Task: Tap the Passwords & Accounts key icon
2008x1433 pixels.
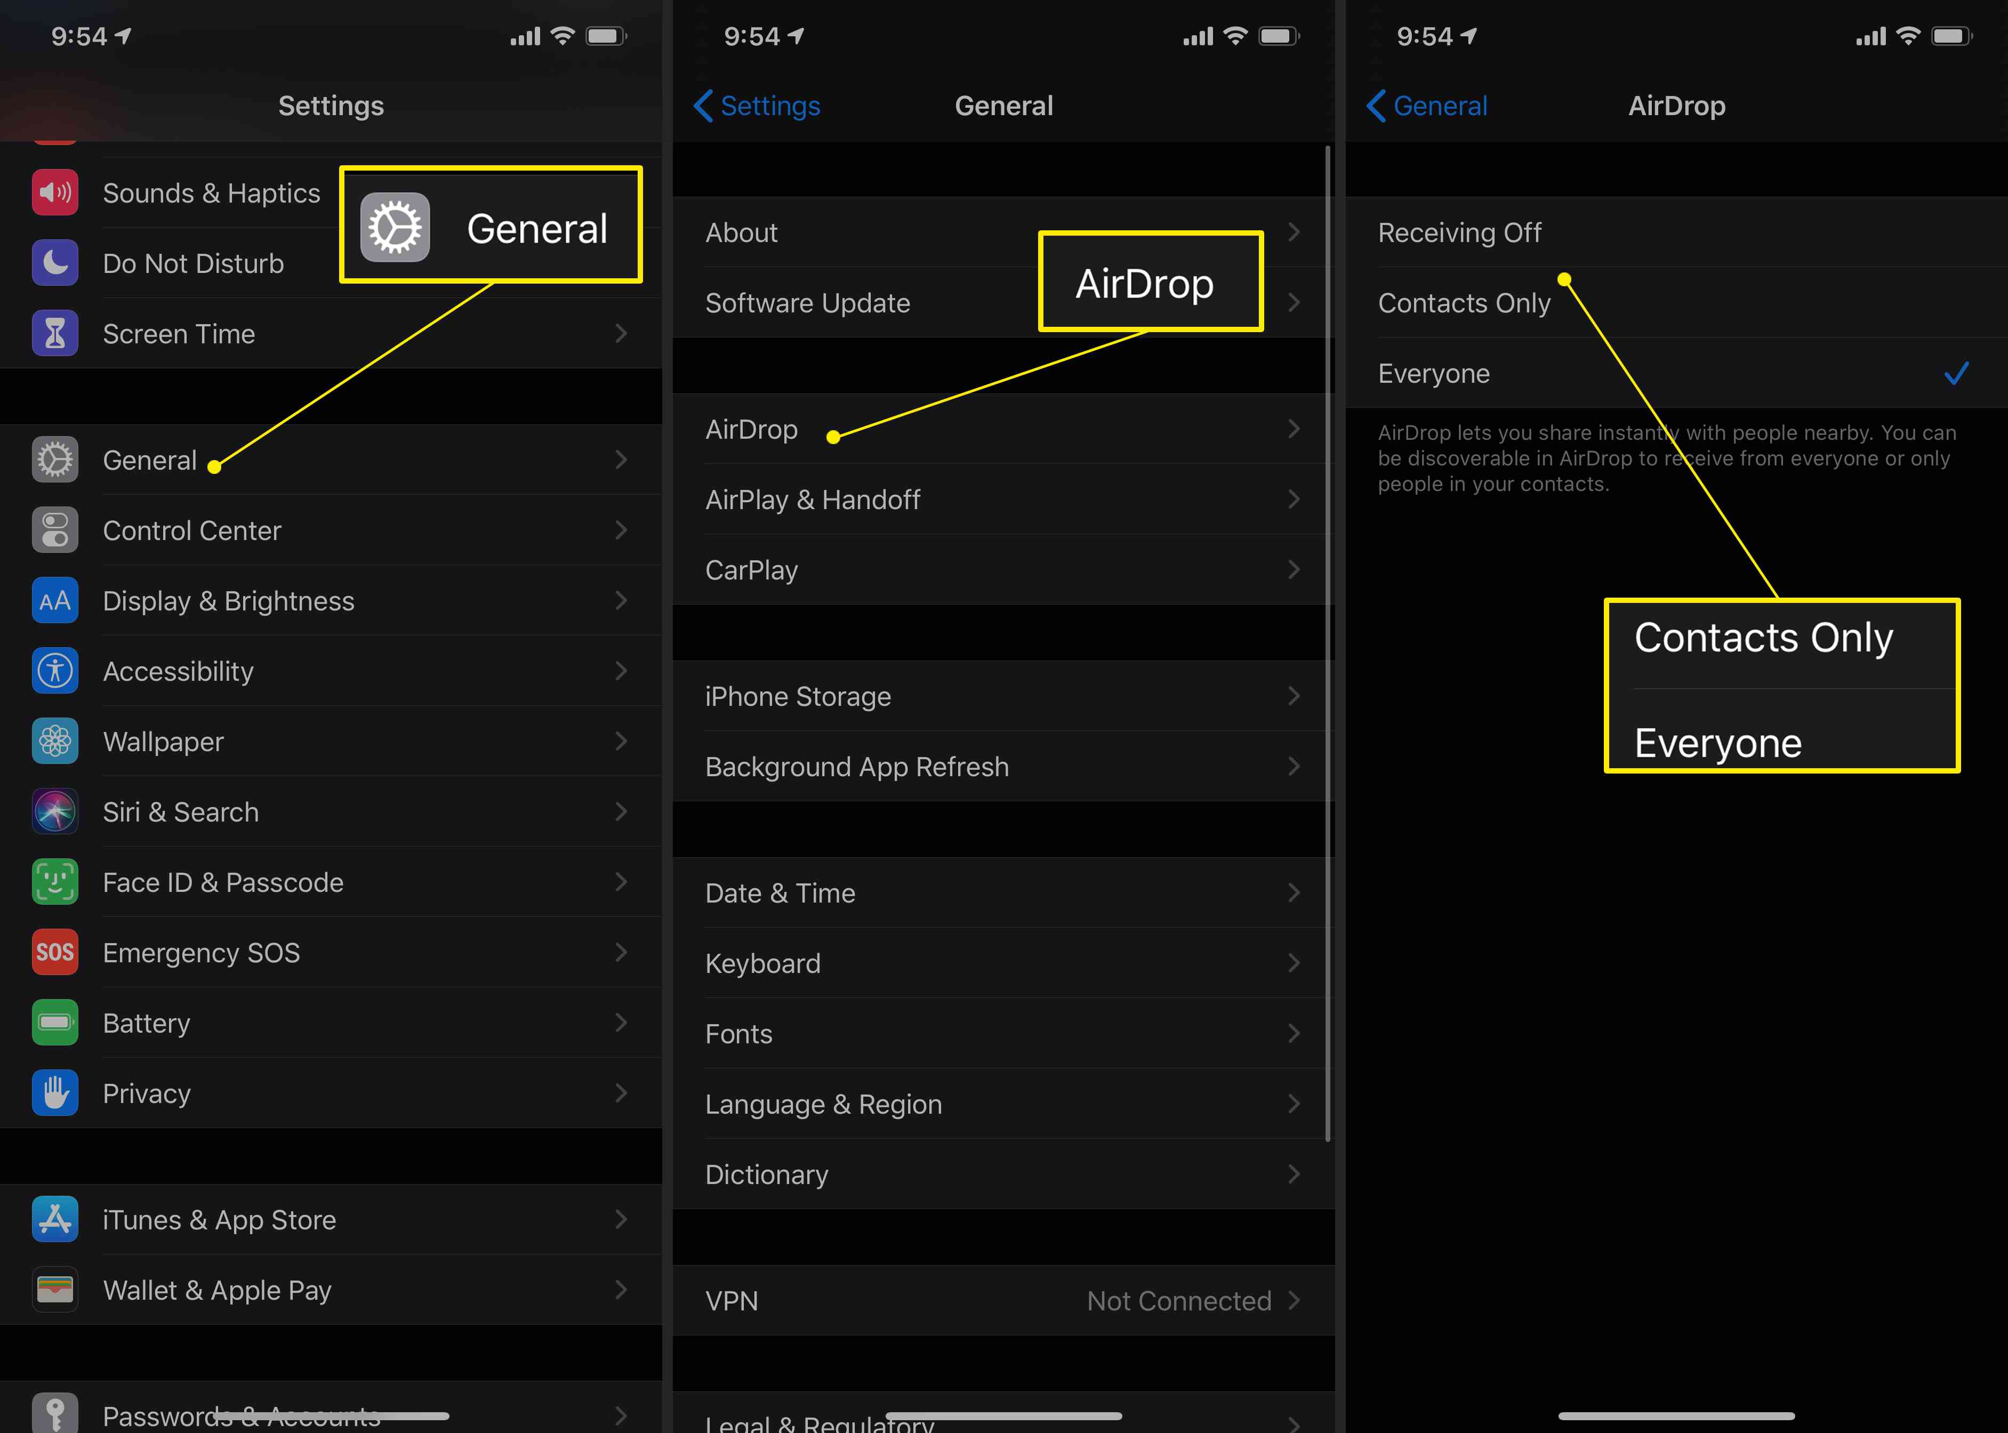Action: (55, 1413)
